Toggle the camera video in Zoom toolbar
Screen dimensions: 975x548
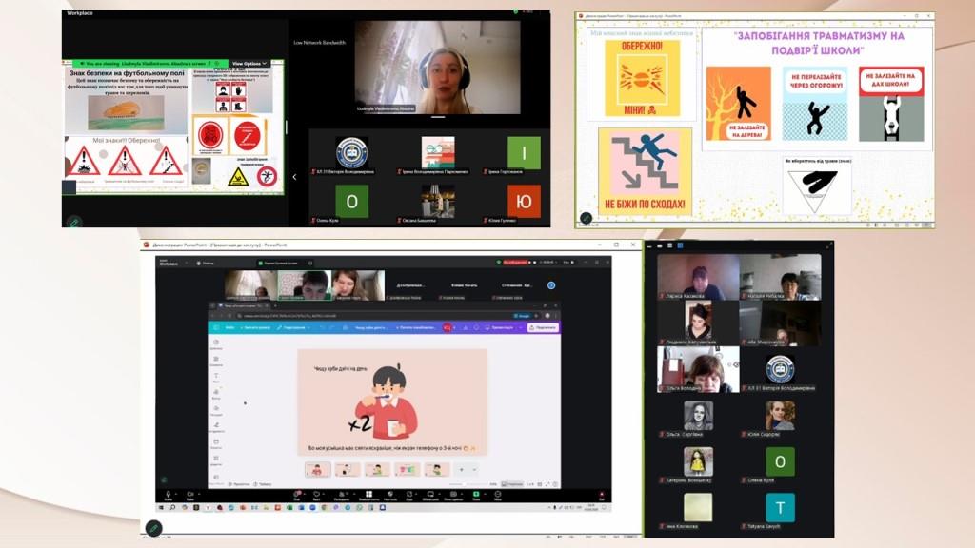[x=189, y=495]
